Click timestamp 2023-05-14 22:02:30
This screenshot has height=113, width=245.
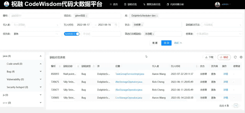[182, 98]
